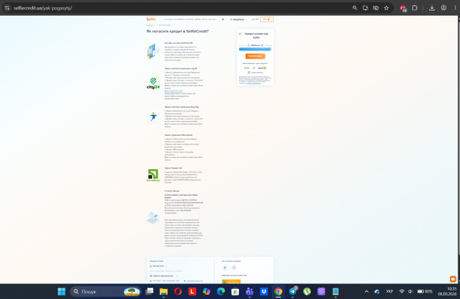
Task: Show hidden system tray icons
Action: (x=367, y=291)
